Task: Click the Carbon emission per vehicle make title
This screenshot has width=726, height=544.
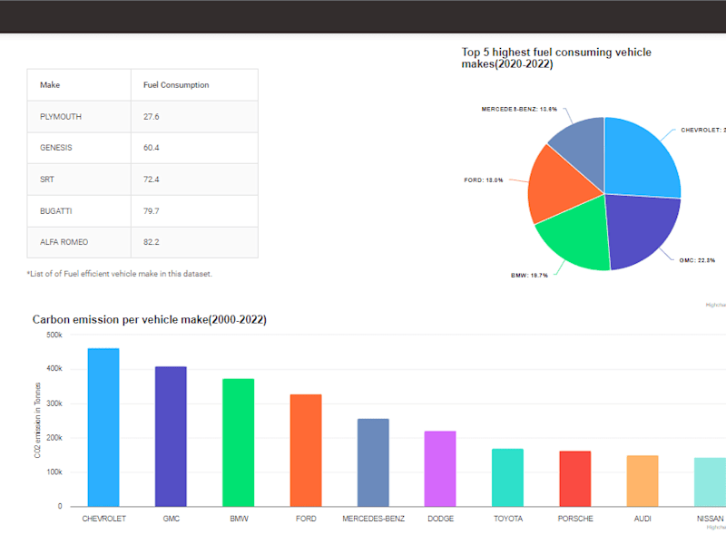Action: 150,320
